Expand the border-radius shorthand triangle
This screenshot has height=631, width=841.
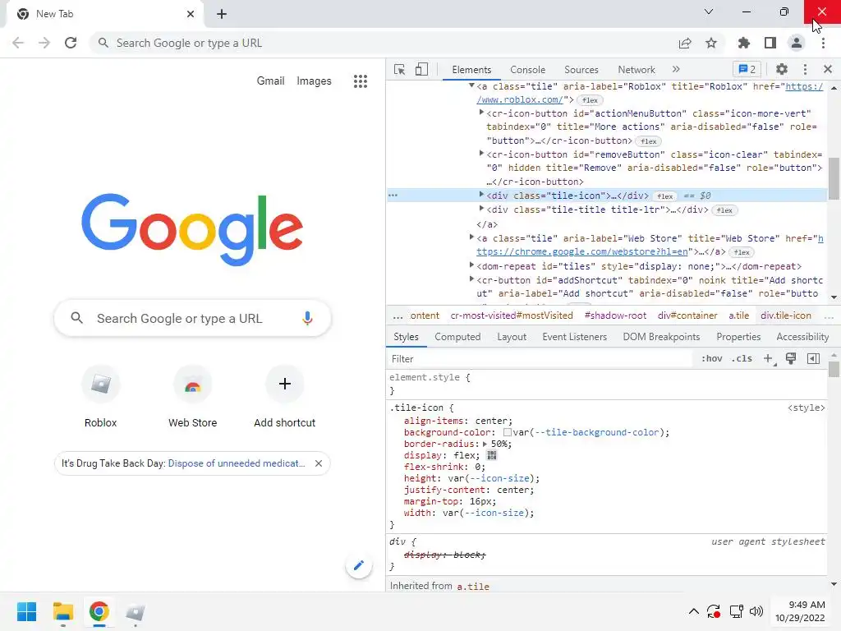click(485, 444)
